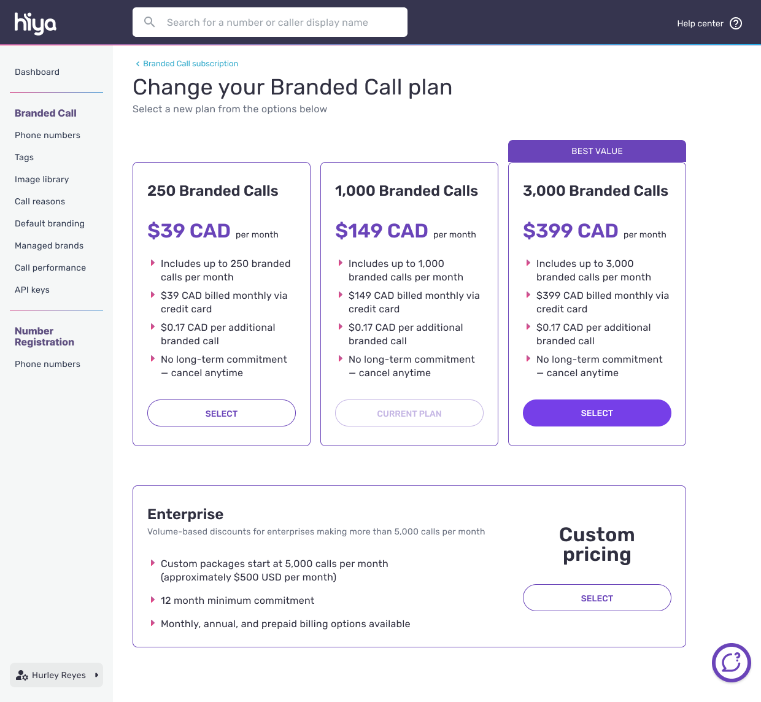The height and width of the screenshot is (702, 761).
Task: Open the Dashboard page
Action: (x=37, y=72)
